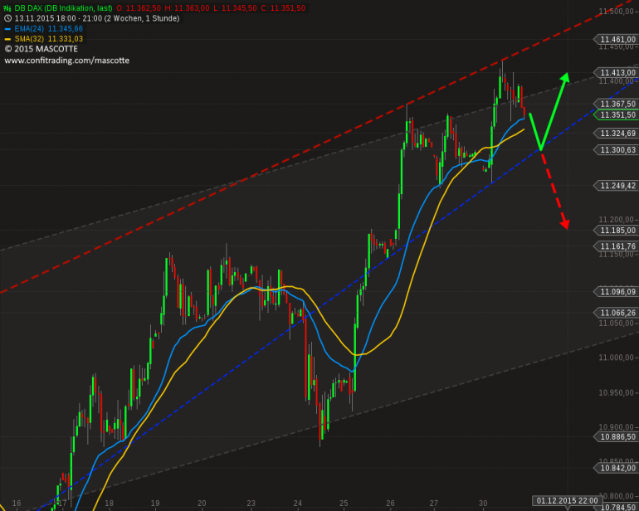Viewport: 639px width, 511px height.
Task: Click date 24 on the time axis
Action: 297,504
